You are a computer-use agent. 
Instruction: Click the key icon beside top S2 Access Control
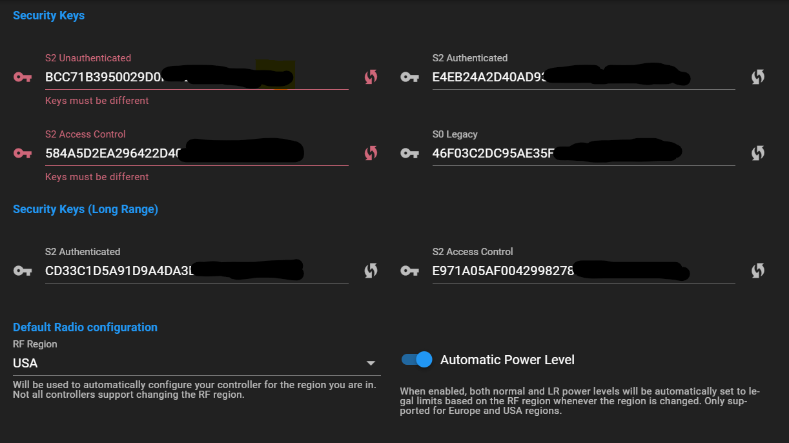tap(23, 154)
